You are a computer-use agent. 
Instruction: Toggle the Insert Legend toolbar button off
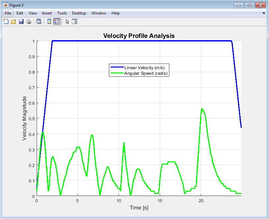(56, 22)
